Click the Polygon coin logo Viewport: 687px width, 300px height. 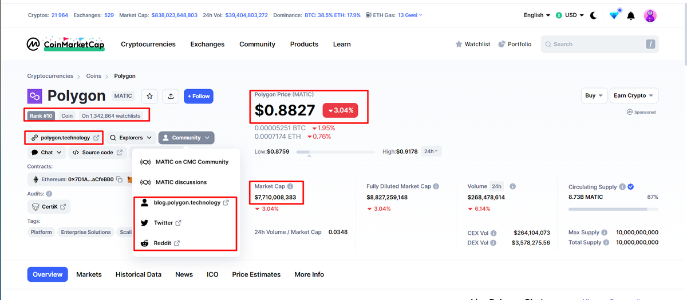[35, 96]
